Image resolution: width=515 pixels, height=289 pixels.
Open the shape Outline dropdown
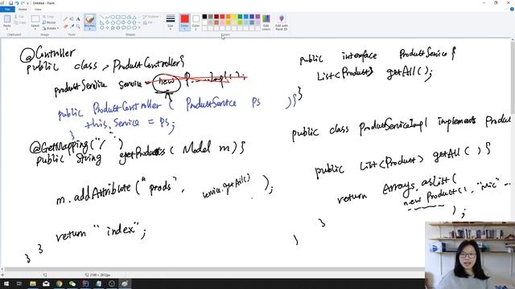point(151,17)
